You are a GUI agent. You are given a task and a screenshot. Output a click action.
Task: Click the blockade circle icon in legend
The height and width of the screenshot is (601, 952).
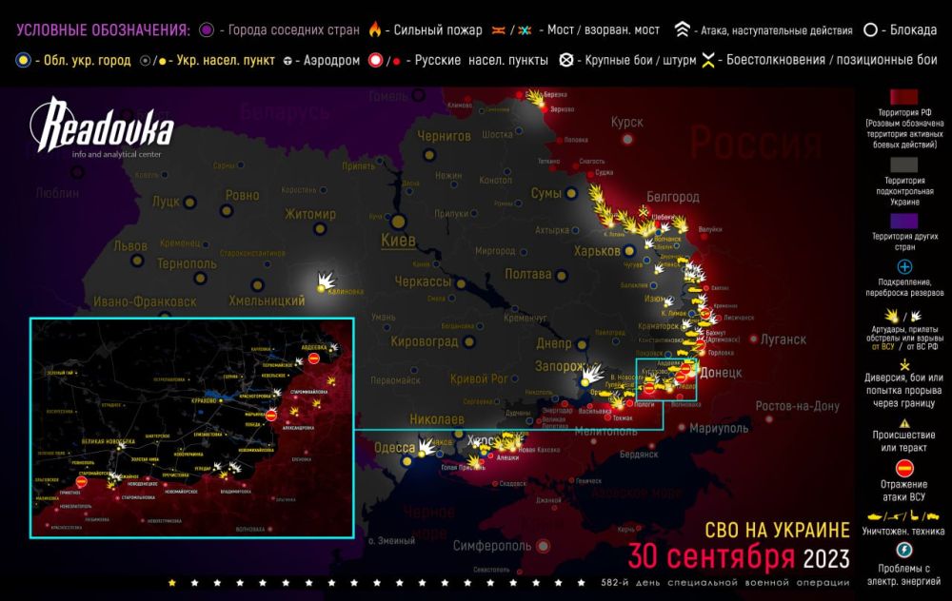tap(870, 29)
